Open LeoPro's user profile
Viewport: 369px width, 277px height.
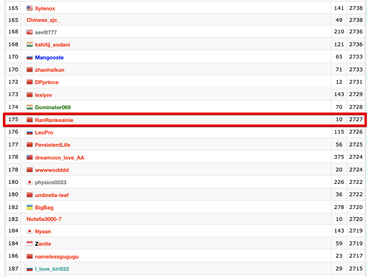[44, 133]
